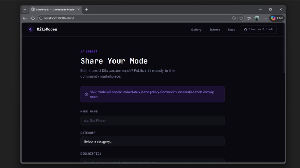Open the favorites list icon
The height and width of the screenshot is (168, 300).
249,18
